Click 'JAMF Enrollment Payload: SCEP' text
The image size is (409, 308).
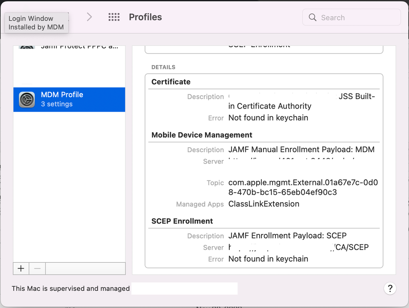(287, 236)
